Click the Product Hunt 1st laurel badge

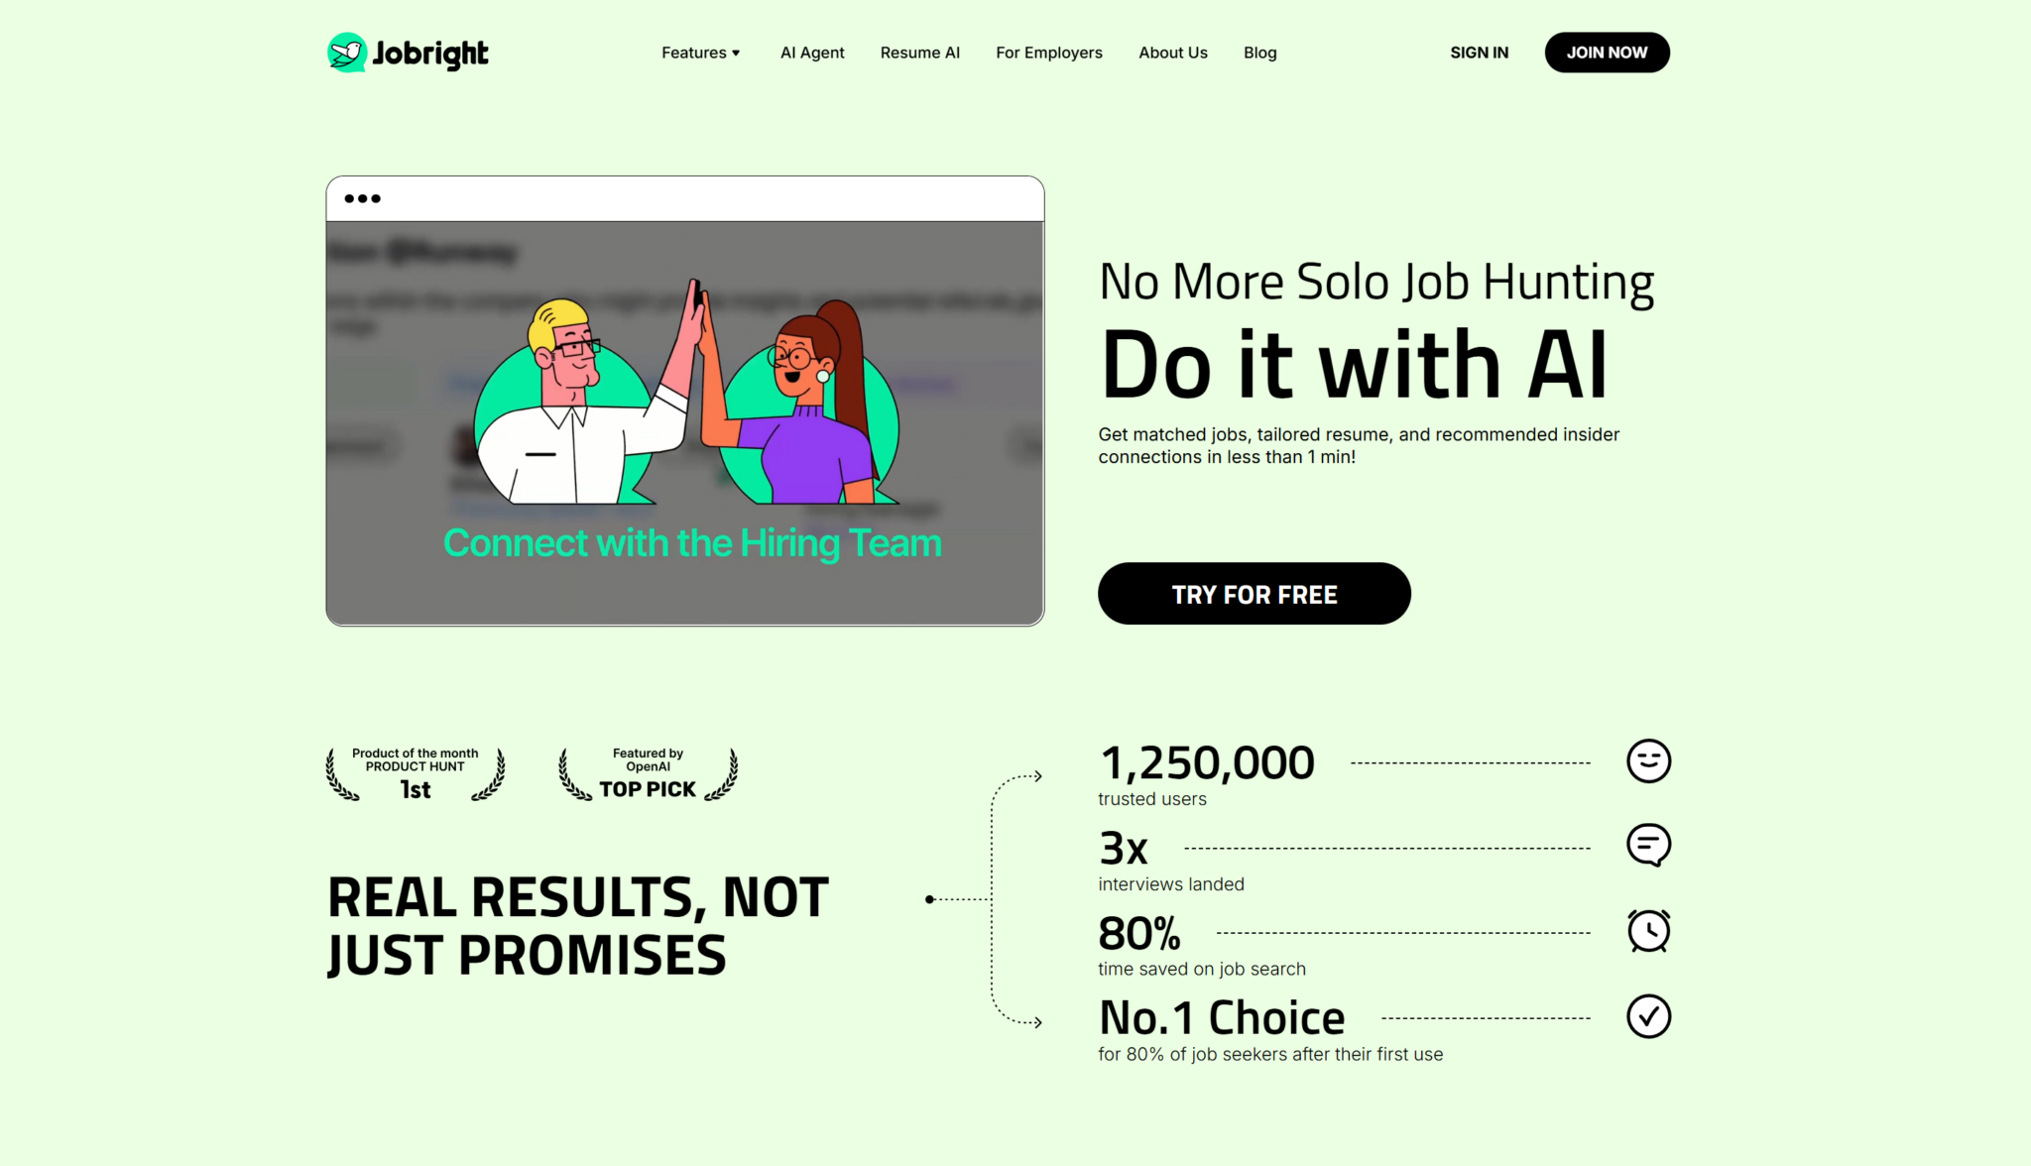(x=416, y=774)
